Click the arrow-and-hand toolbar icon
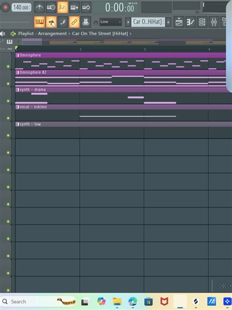 click(x=51, y=22)
